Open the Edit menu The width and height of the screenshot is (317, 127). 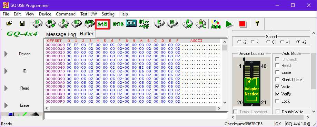tap(17, 14)
